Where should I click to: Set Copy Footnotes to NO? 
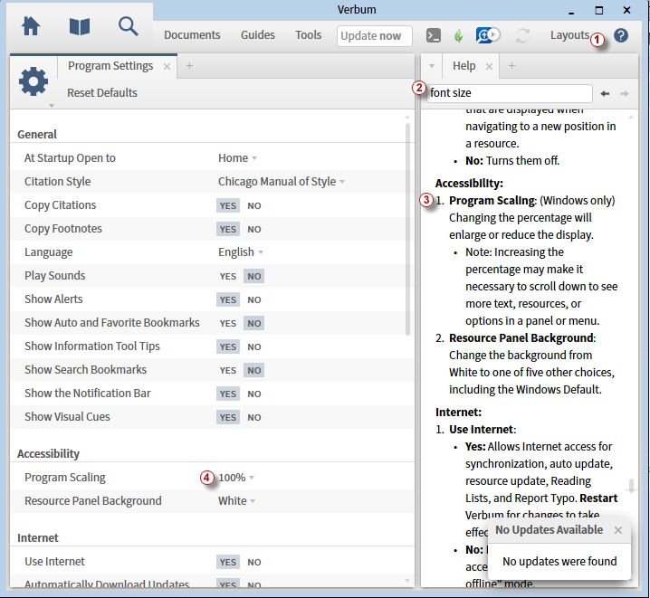click(x=254, y=230)
